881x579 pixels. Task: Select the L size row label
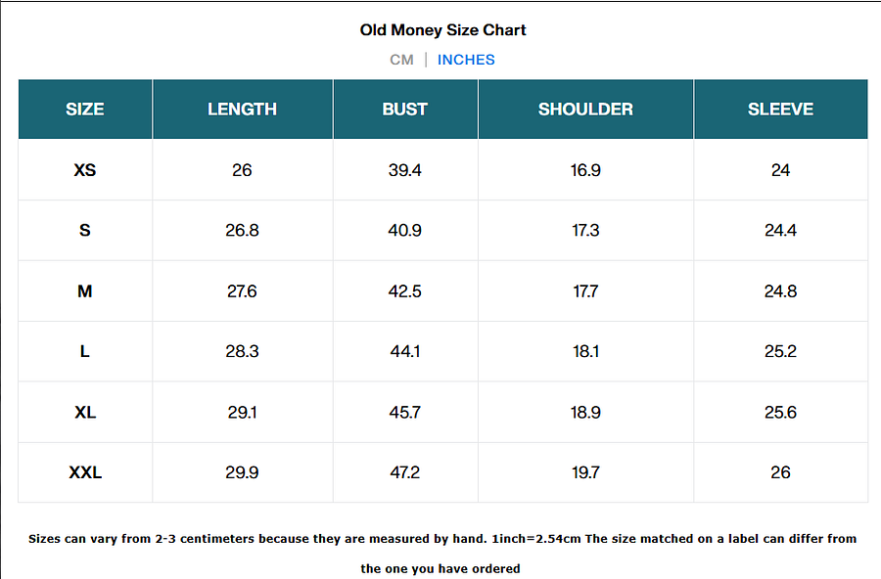tap(85, 352)
